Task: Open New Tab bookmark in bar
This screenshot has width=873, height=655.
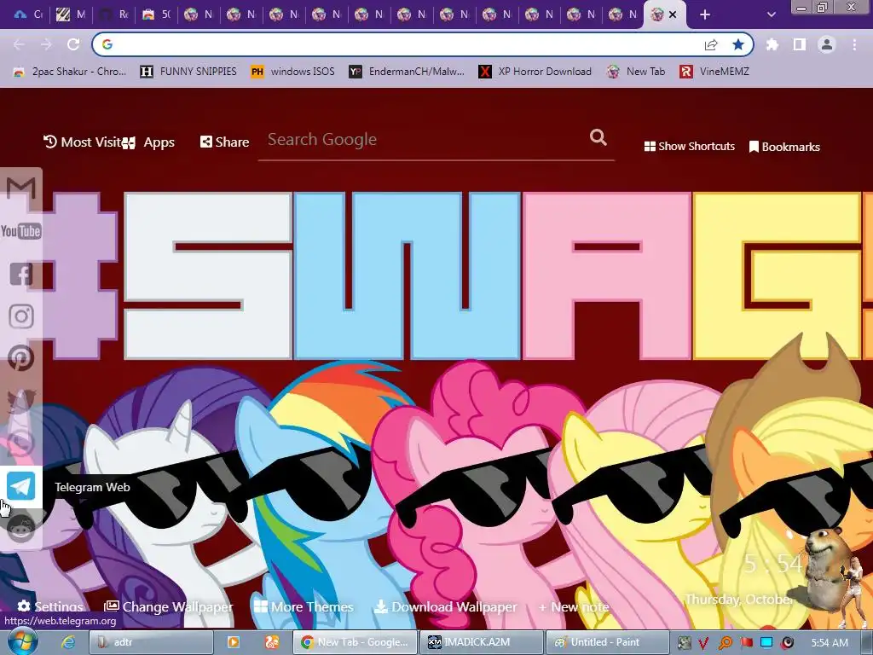Action: [x=636, y=72]
